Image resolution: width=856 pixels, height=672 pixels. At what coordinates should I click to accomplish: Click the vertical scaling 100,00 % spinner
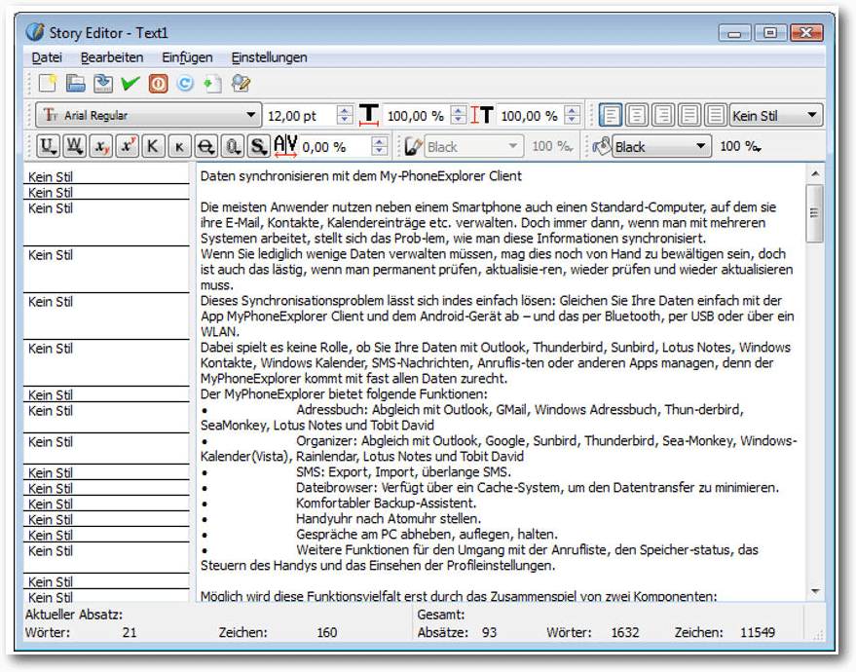click(540, 115)
